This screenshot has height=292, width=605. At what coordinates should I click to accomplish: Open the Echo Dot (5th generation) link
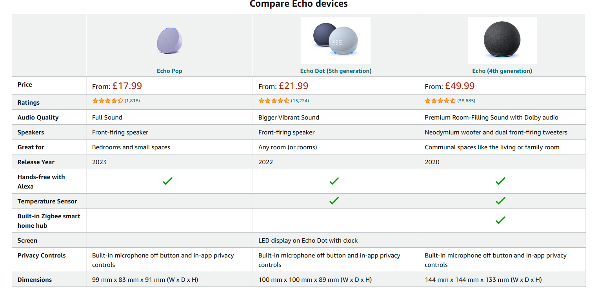pos(336,71)
